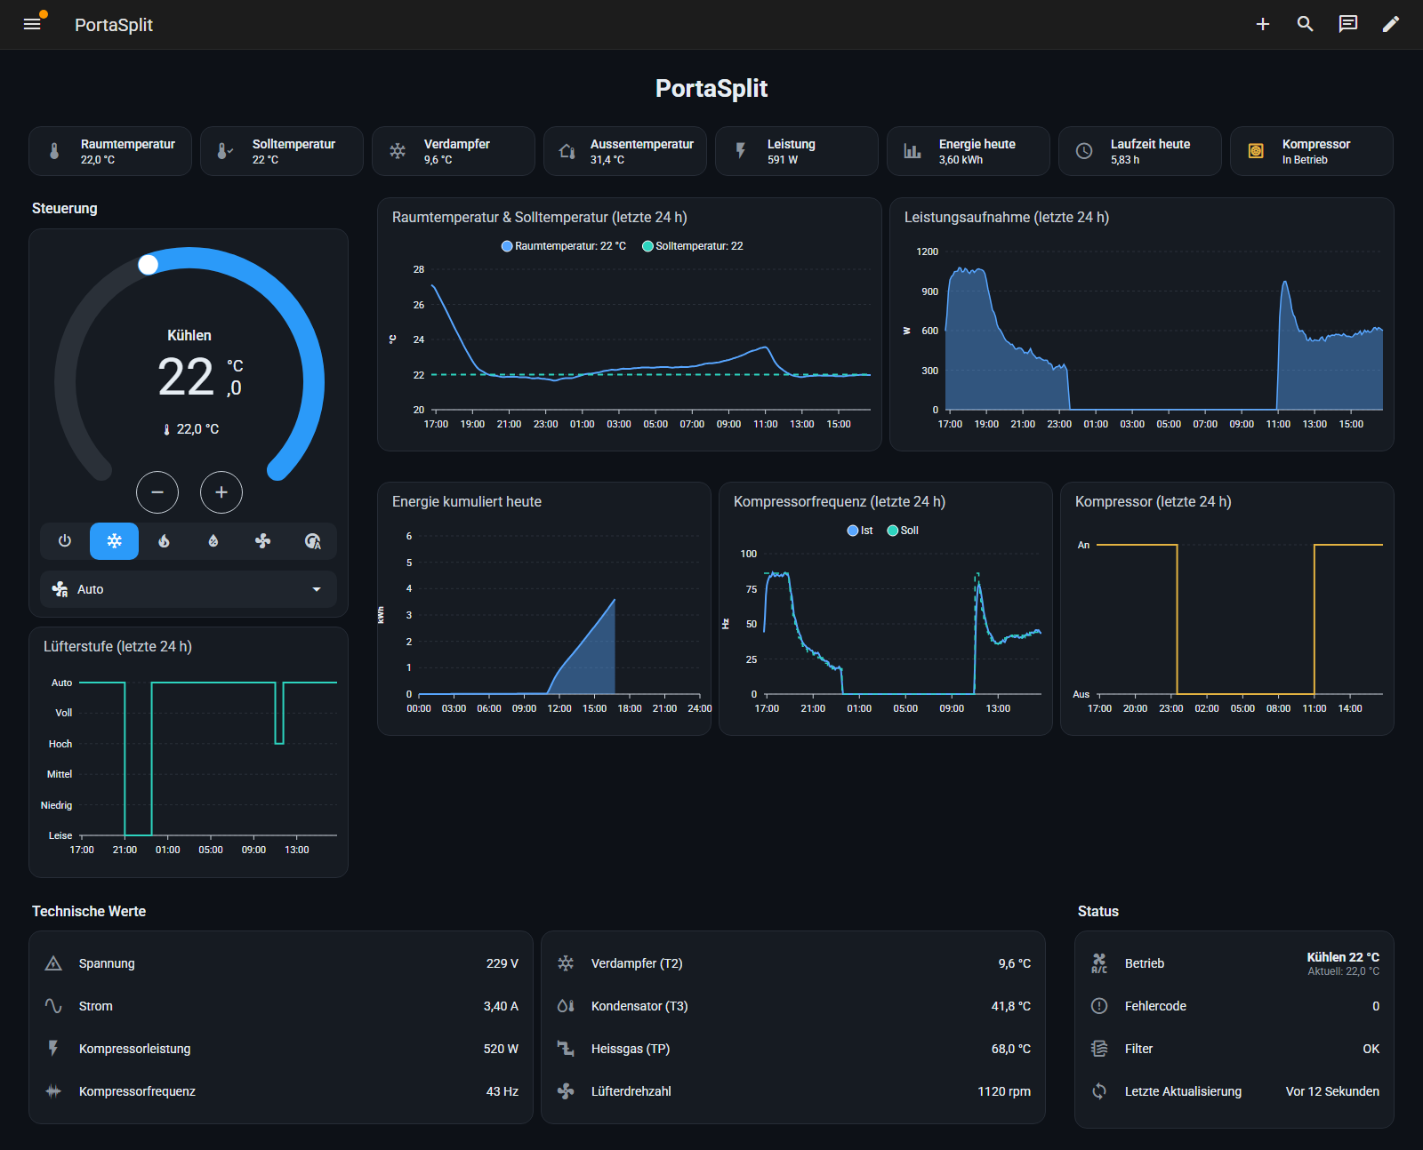Open the Auto fan mode dropdown
1423x1150 pixels.
[x=189, y=589]
